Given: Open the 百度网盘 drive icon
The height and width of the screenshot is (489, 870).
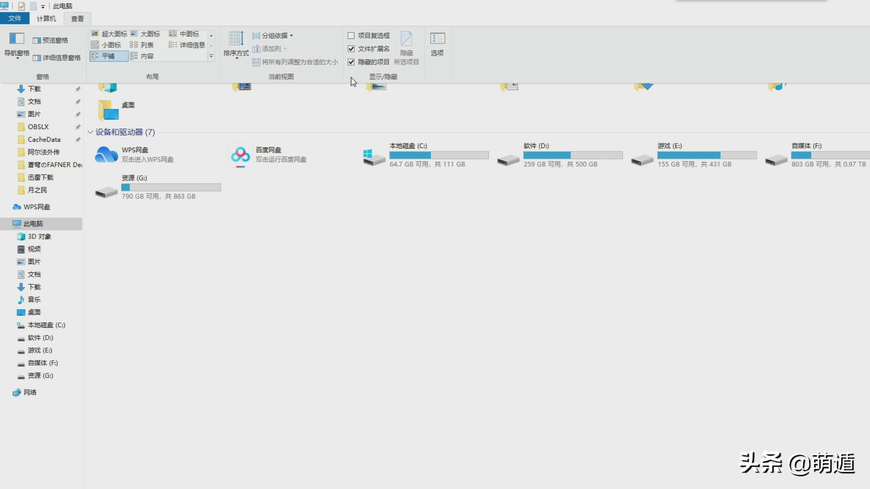Looking at the screenshot, I should point(240,155).
